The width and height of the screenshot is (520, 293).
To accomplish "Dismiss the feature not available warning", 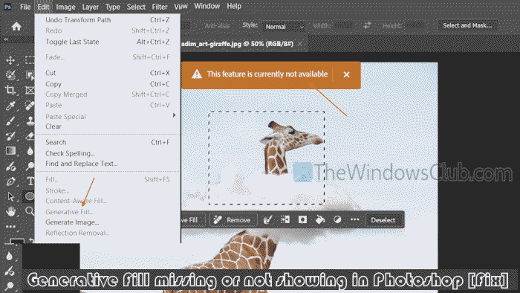I will (346, 74).
